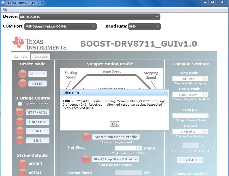Click the LED next to Start/Stop Step # Profile
This screenshot has height=176, width=229.
pyautogui.click(x=86, y=159)
